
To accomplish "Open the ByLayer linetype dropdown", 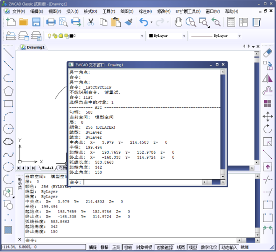I will (239, 36).
